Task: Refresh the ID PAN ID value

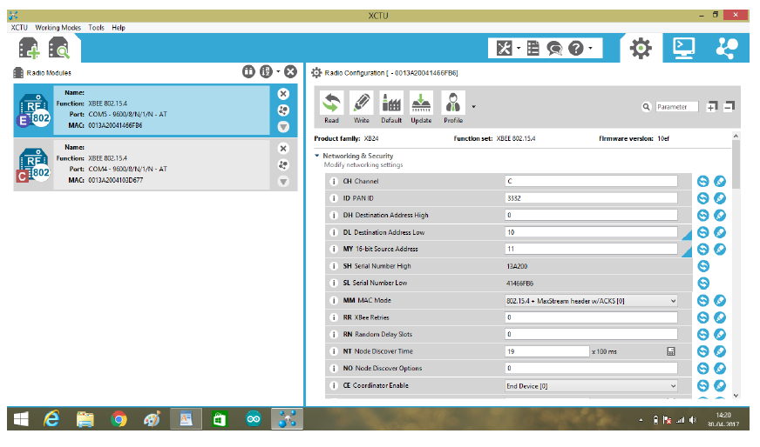Action: (702, 198)
